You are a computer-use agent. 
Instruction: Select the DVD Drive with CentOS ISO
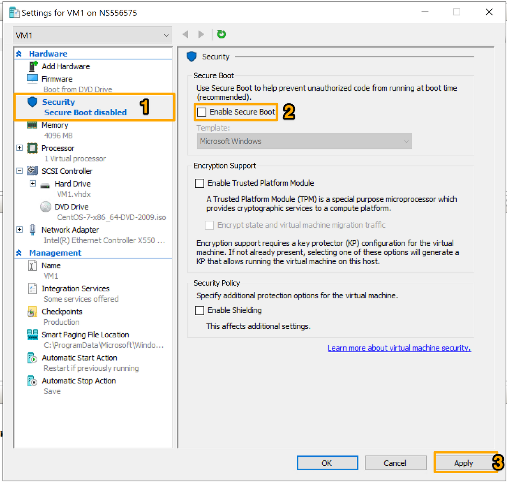coord(71,207)
